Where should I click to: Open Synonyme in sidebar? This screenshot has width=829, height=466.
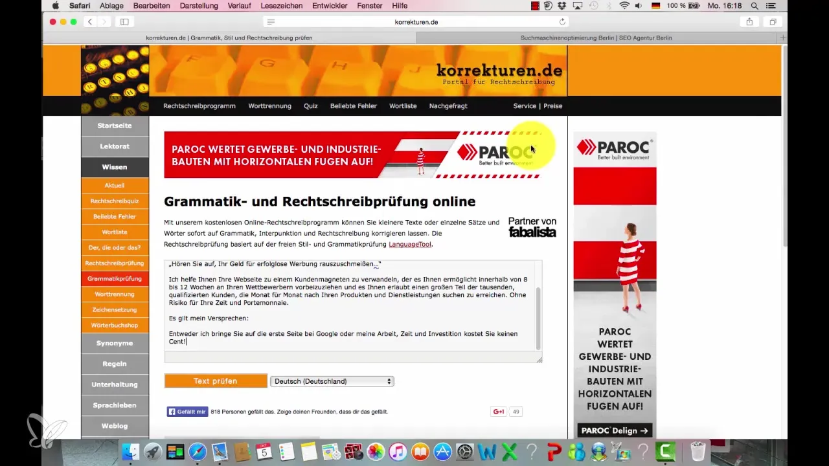(115, 343)
